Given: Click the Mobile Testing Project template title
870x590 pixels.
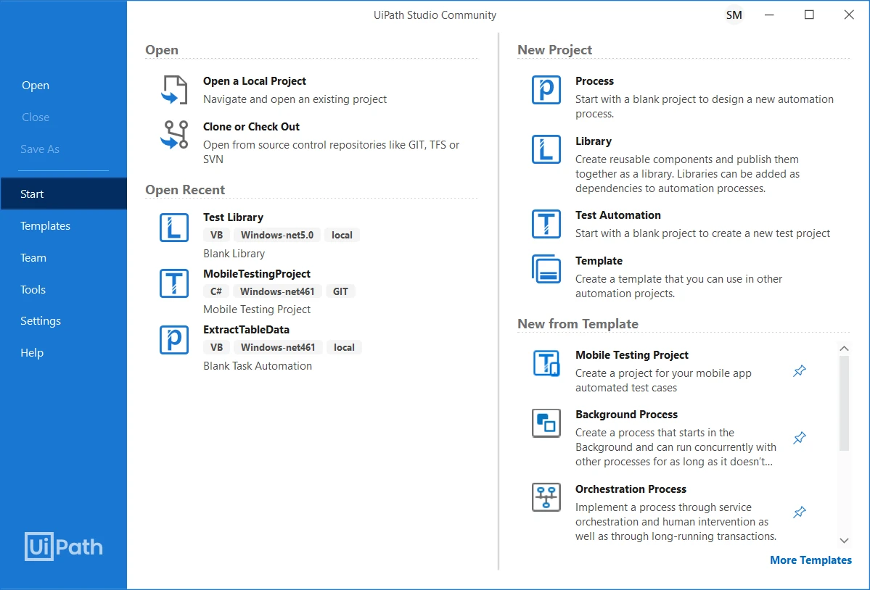Looking at the screenshot, I should pos(631,355).
